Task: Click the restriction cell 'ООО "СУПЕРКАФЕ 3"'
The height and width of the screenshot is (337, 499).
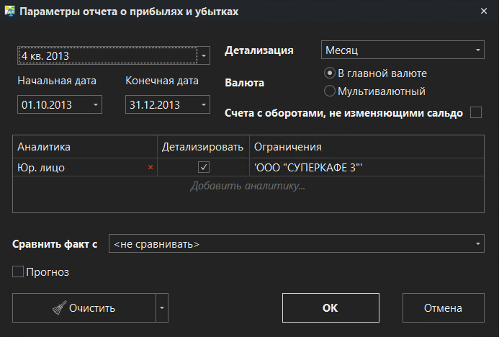Action: pos(367,167)
